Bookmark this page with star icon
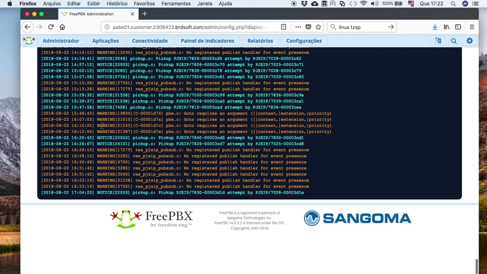487x274 pixels. [318, 27]
